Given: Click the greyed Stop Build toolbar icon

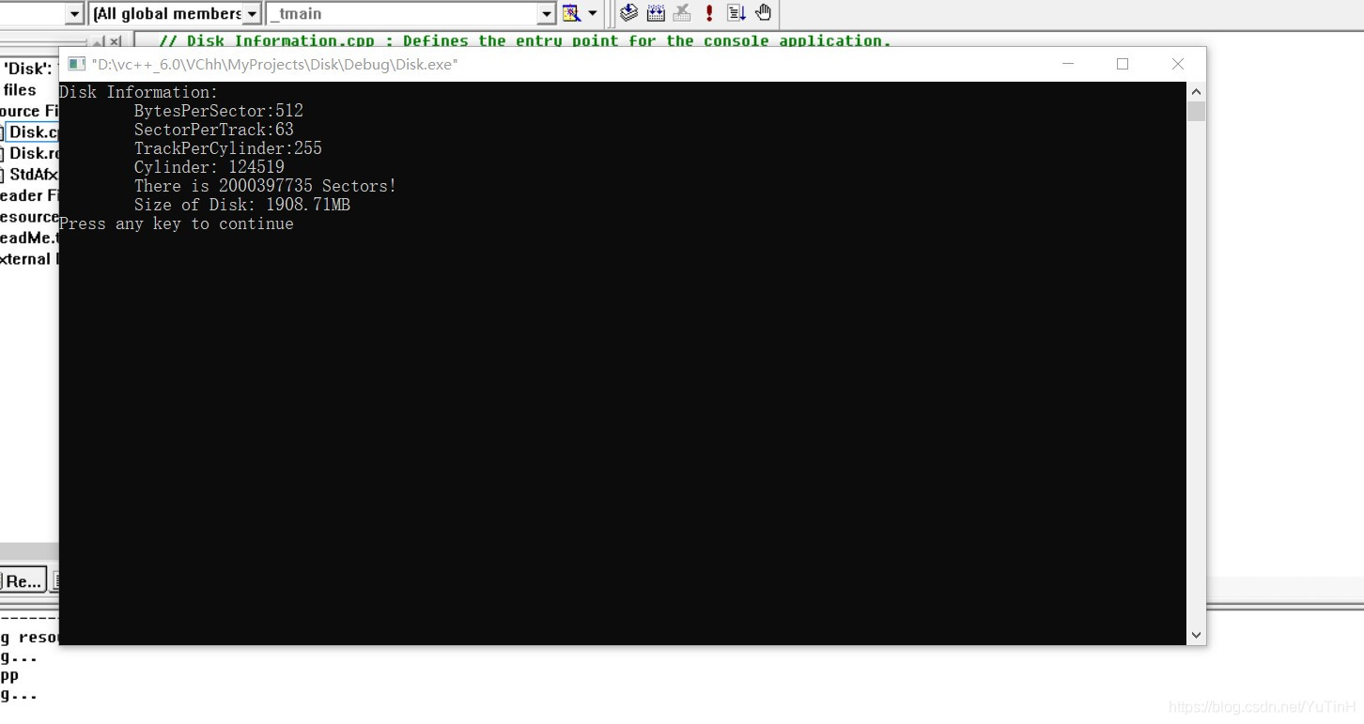Looking at the screenshot, I should click(x=683, y=13).
